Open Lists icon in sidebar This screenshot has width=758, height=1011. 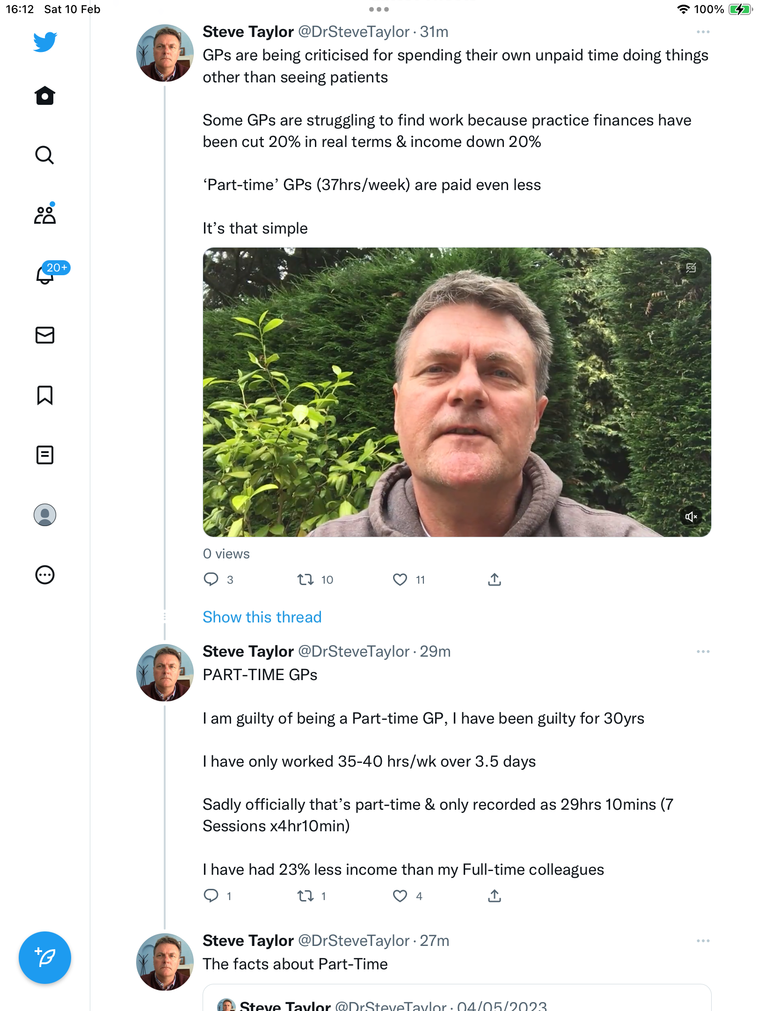tap(45, 455)
